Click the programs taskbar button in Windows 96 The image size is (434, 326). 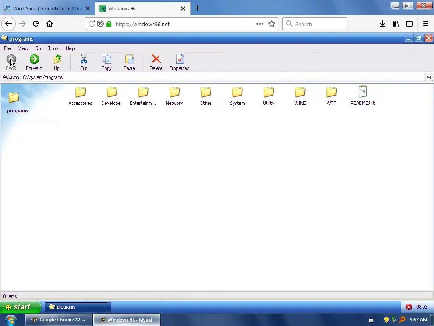78,307
